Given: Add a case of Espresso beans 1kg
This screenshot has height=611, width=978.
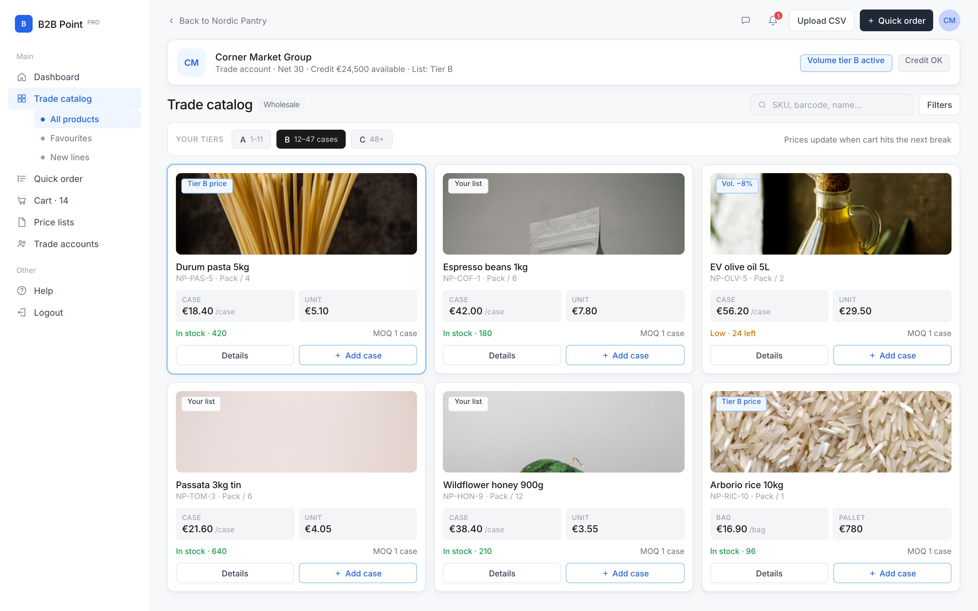Looking at the screenshot, I should pyautogui.click(x=625, y=355).
